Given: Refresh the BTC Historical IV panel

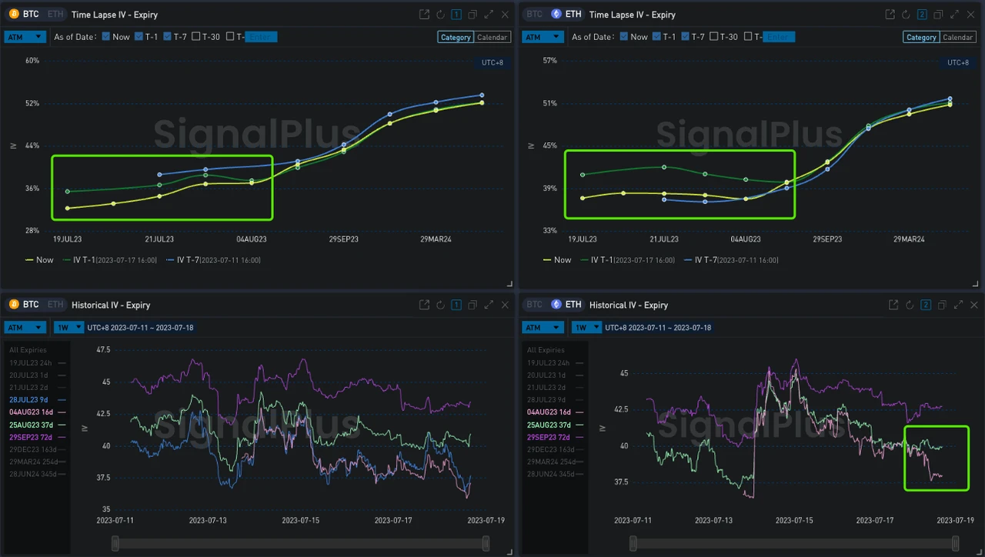Looking at the screenshot, I should point(440,305).
